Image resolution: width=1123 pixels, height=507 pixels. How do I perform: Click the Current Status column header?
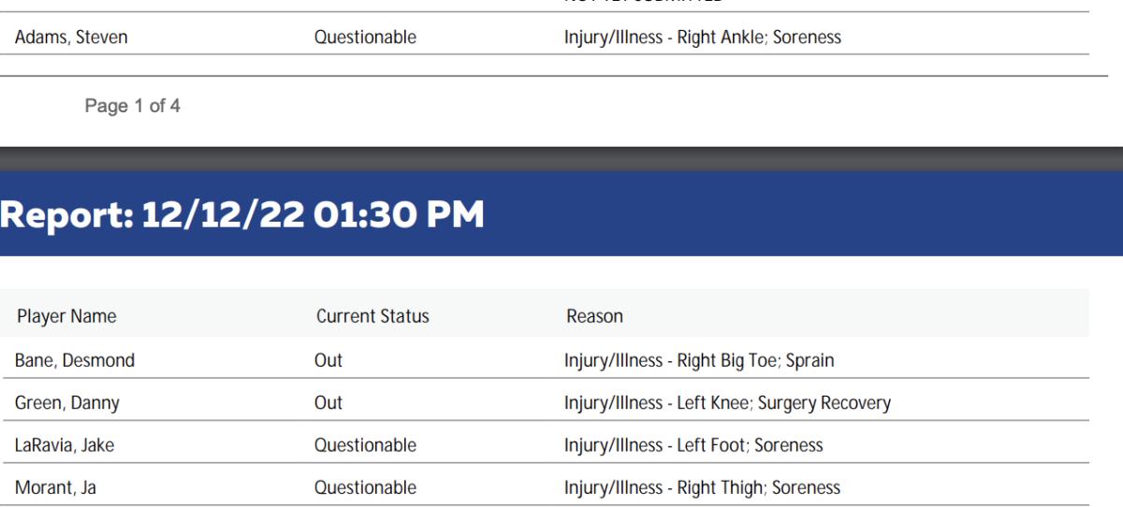[x=372, y=316]
